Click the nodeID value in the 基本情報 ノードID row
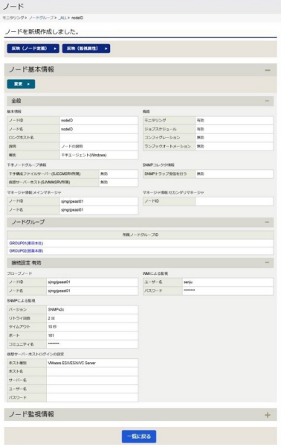This screenshot has width=281, height=447. pos(67,121)
